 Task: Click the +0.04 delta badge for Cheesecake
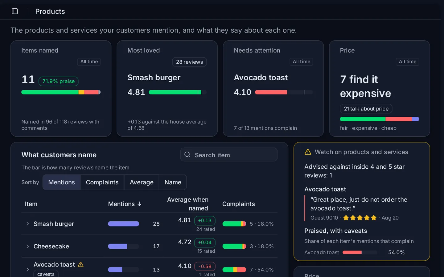(x=205, y=243)
